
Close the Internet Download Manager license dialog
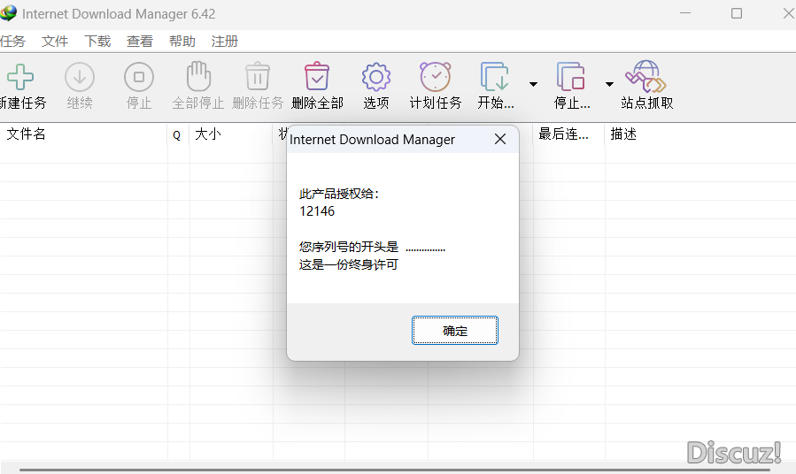(x=500, y=140)
